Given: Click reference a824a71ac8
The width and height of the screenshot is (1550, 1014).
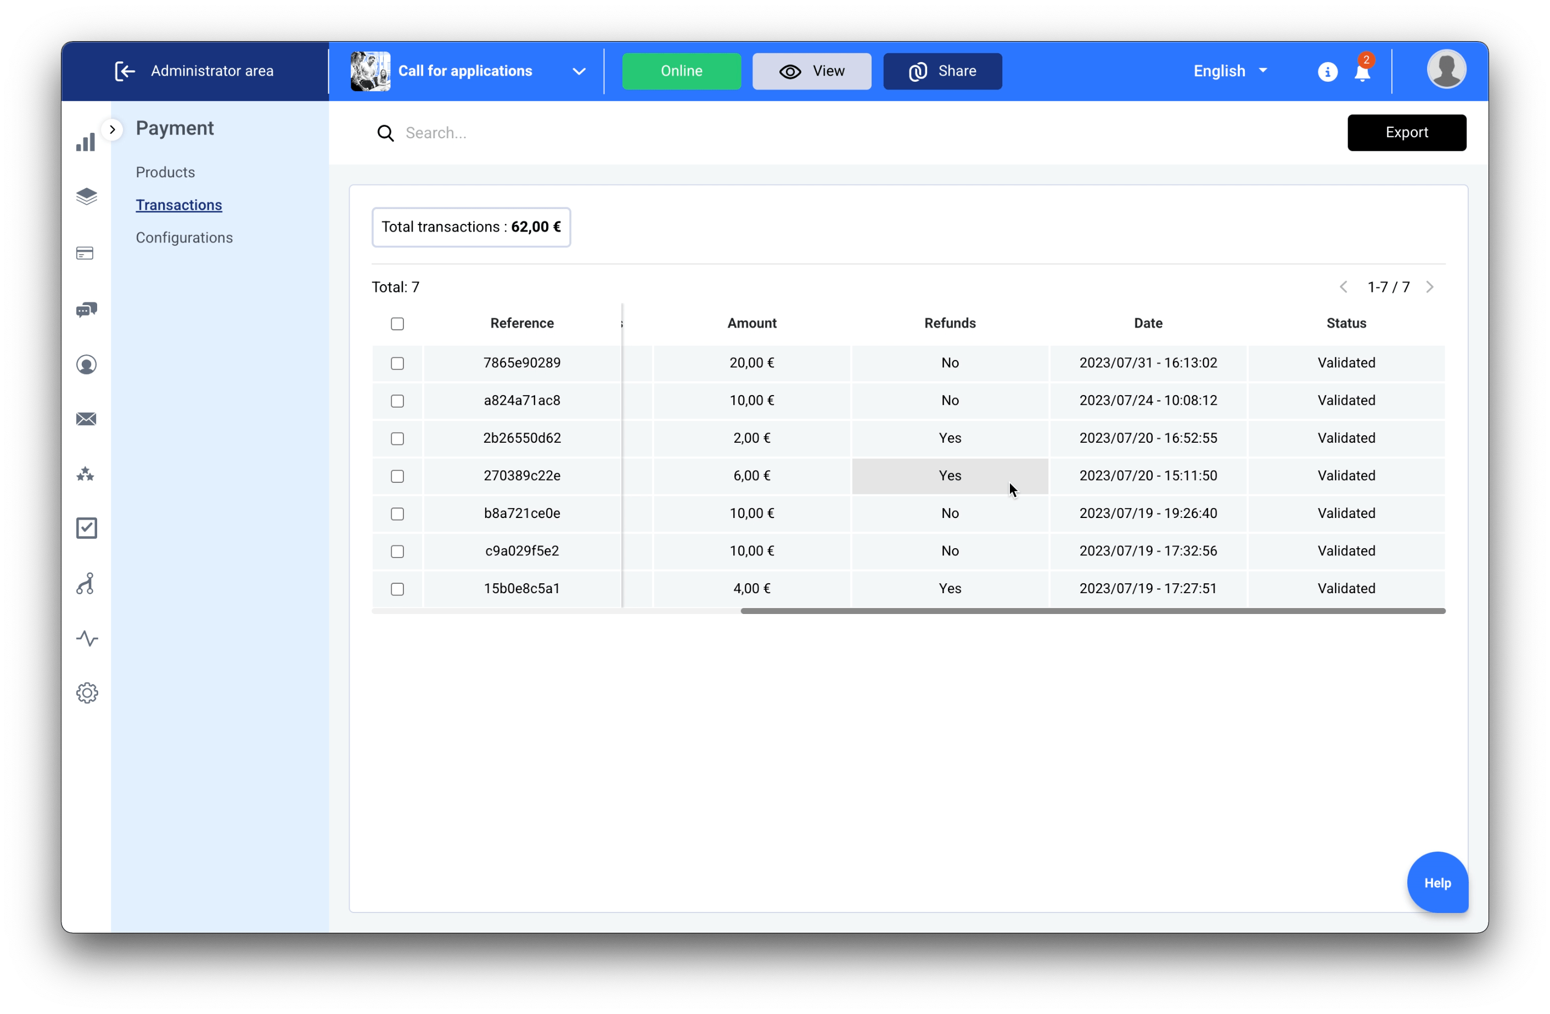Looking at the screenshot, I should pos(521,401).
